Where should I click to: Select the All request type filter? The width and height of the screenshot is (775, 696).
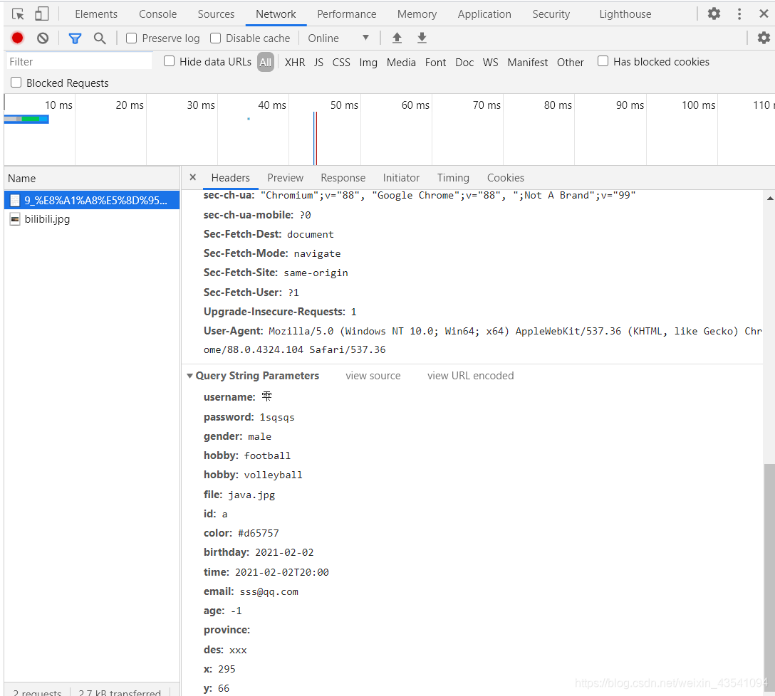[266, 62]
